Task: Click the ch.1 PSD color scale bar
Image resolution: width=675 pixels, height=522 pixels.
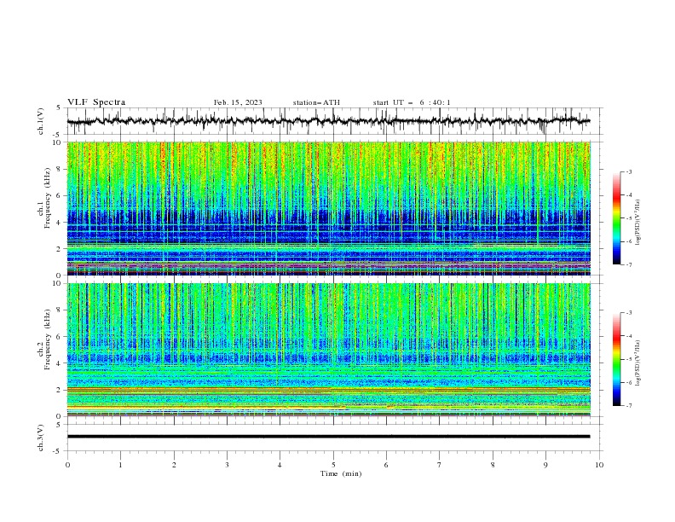Action: [x=616, y=217]
